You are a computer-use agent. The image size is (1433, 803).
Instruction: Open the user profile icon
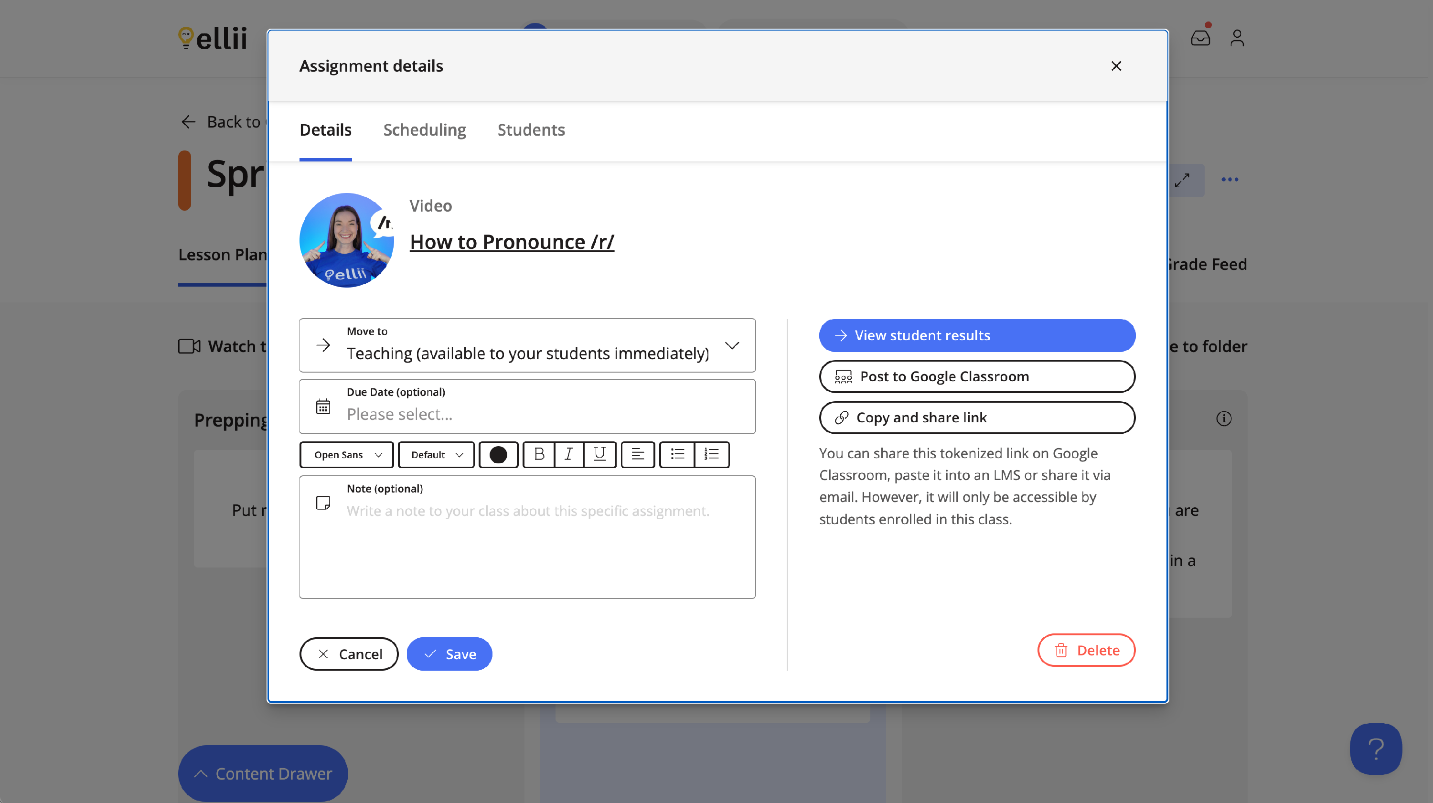[x=1237, y=38]
